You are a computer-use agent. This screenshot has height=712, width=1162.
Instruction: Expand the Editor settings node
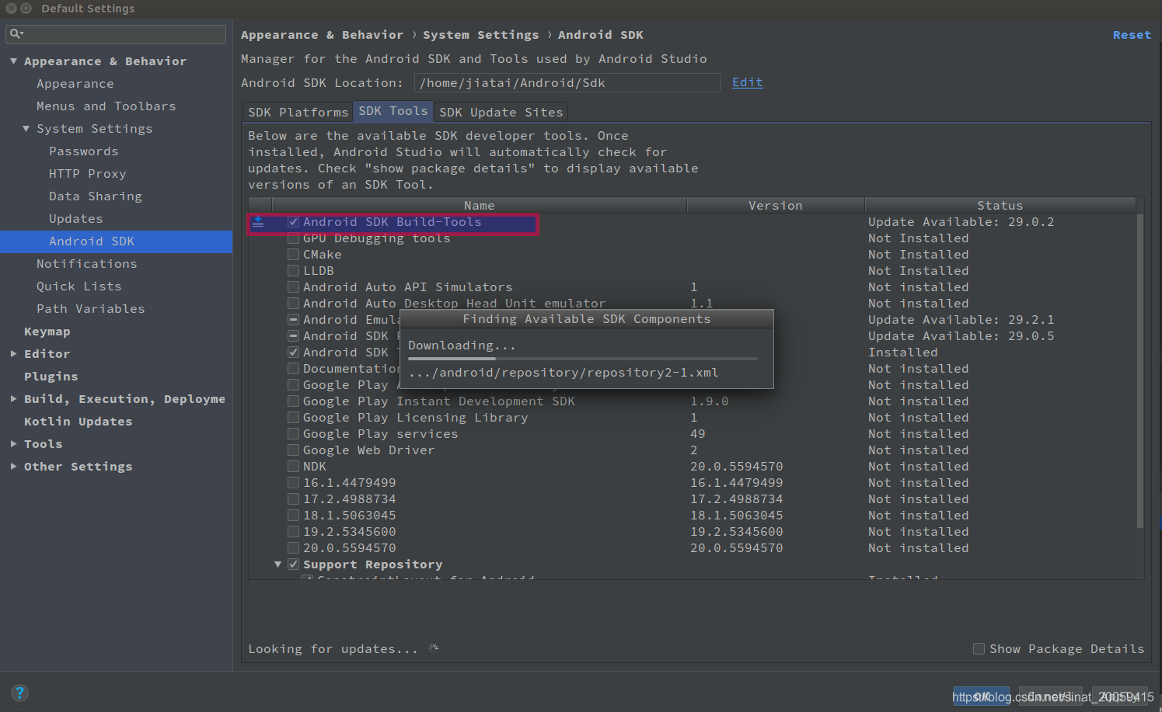13,353
